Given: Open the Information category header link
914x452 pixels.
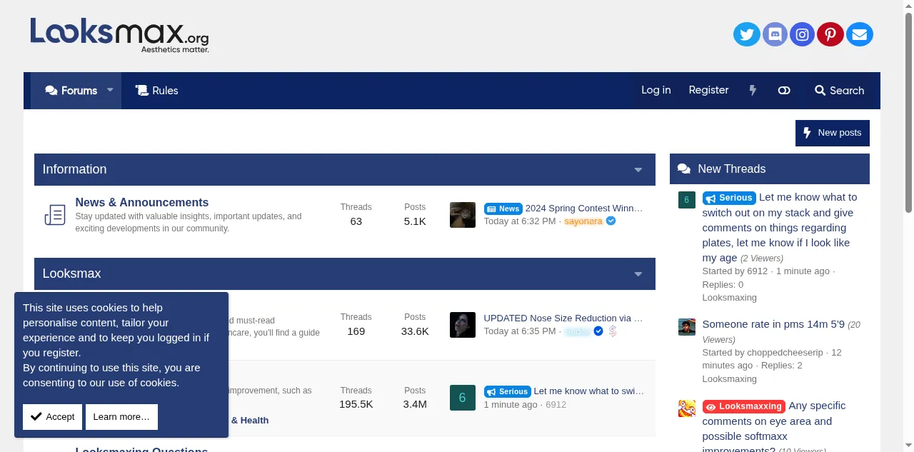Looking at the screenshot, I should pyautogui.click(x=74, y=169).
